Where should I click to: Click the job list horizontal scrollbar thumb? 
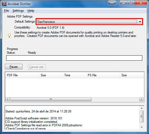[x=51, y=99]
